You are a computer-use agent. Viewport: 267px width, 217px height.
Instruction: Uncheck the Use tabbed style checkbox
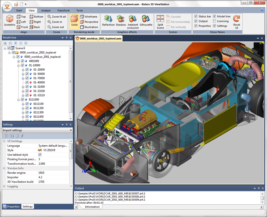pyautogui.click(x=40, y=155)
